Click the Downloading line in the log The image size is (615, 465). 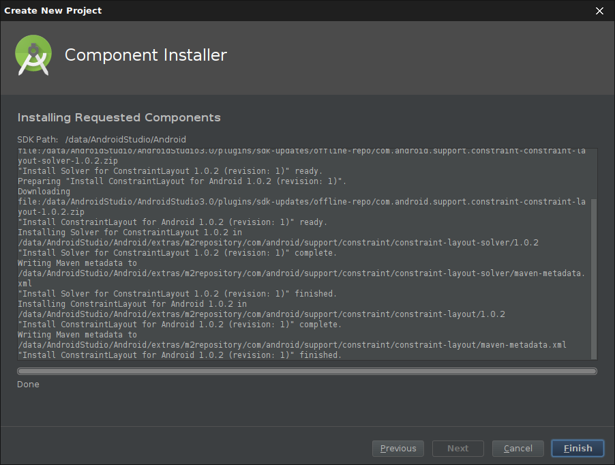(x=44, y=192)
